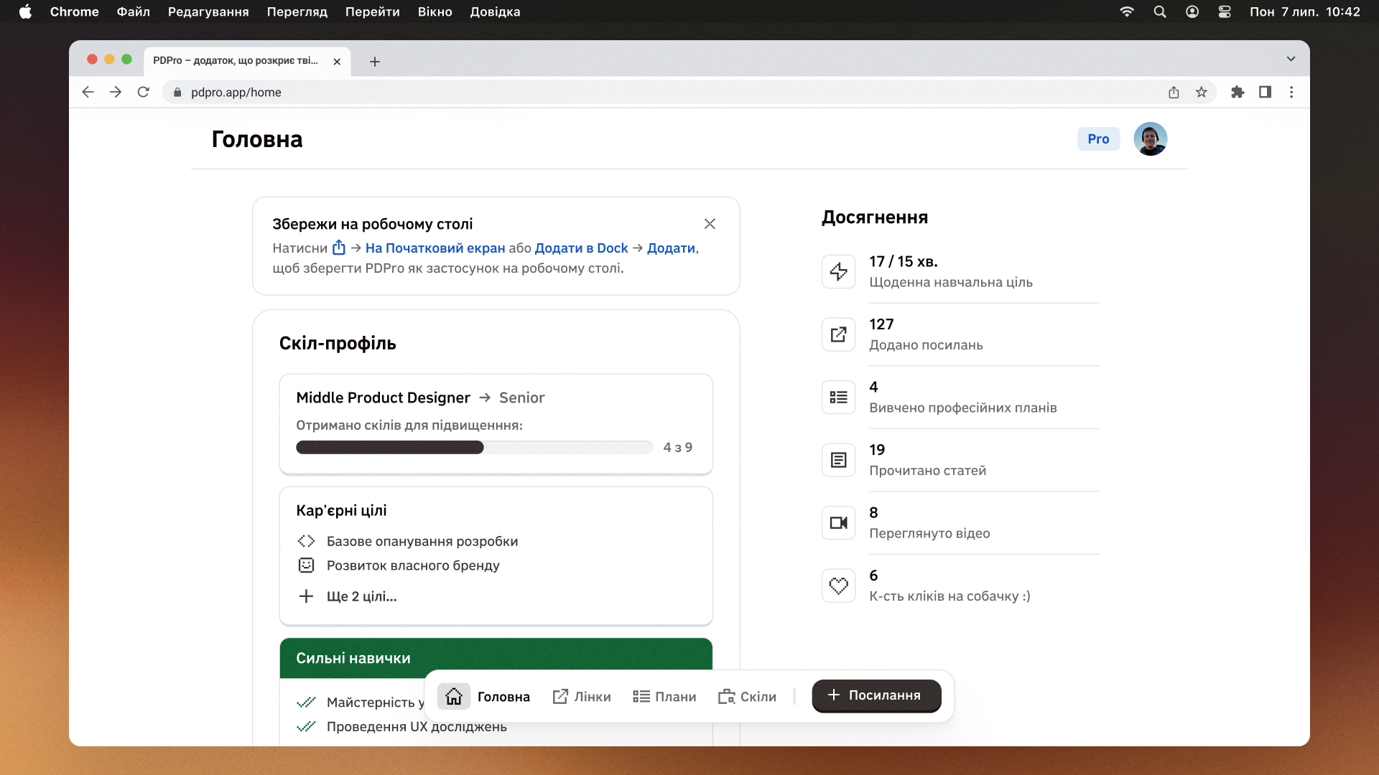Click the added links achievement icon
The width and height of the screenshot is (1379, 775).
point(838,334)
